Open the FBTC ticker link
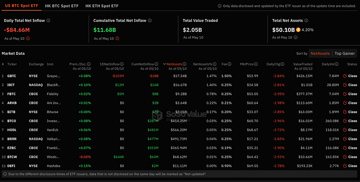Viewport: 360px width, 182px height. (x=12, y=94)
